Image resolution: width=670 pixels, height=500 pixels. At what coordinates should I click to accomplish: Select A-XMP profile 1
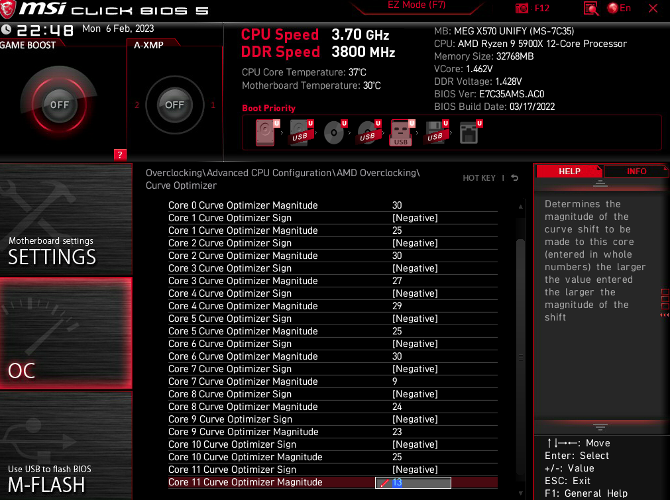[x=213, y=105]
